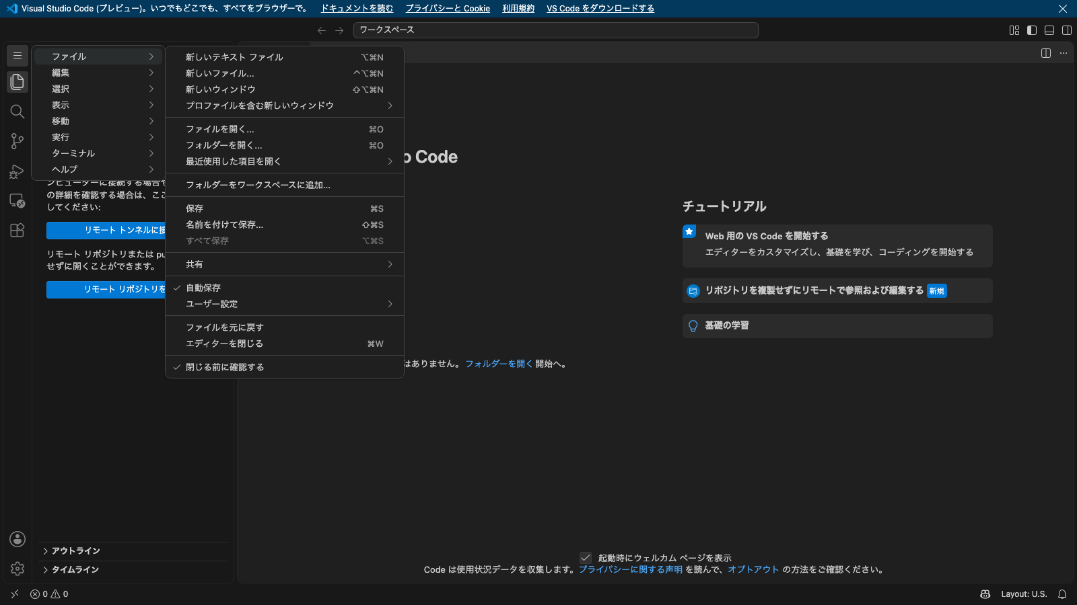This screenshot has width=1077, height=605.
Task: Toggle the bottom panel icon
Action: 1049,30
